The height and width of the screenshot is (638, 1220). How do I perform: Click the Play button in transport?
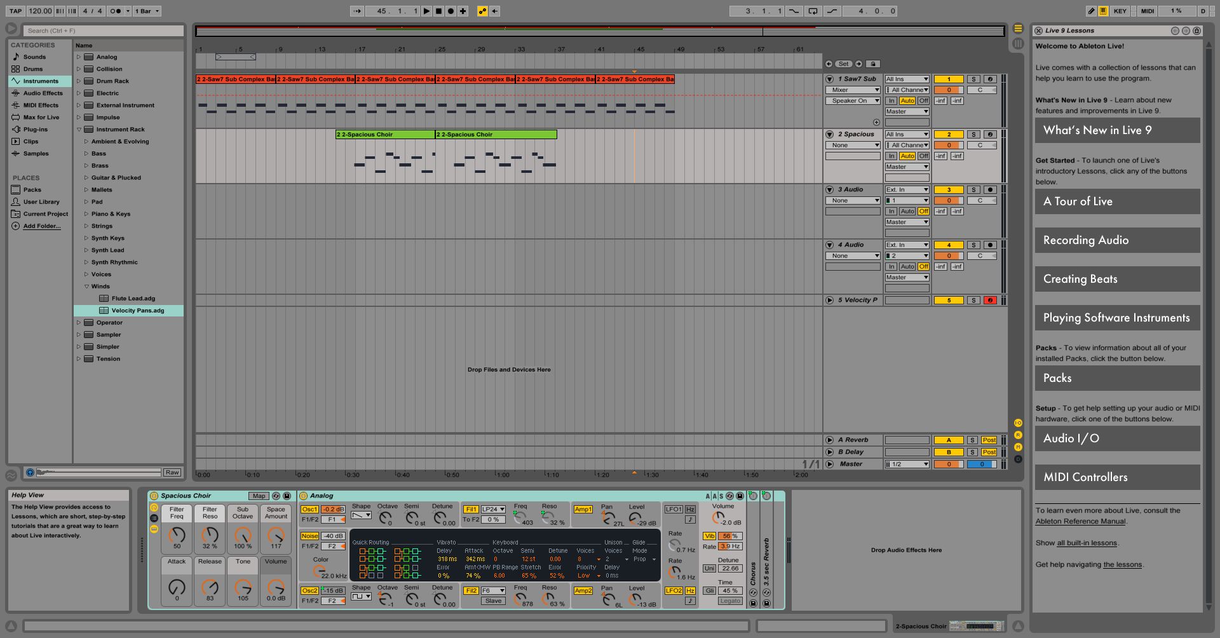click(426, 11)
